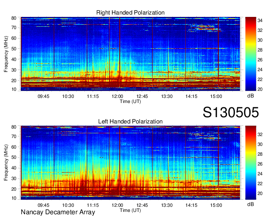Viewport: 267px width, 217px height.
Task: Click the 14:15 tick label on the bottom plot
Action: click(191, 205)
